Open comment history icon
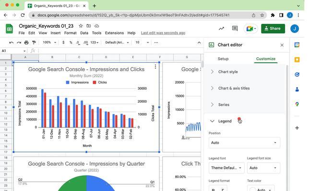 (x=235, y=29)
